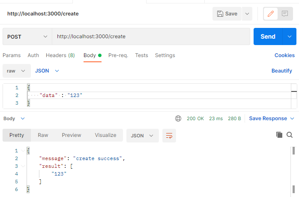Open the Send options dropdown arrow
This screenshot has height=197, width=299.
(290, 36)
